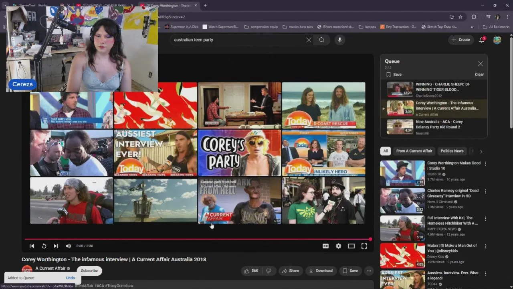The image size is (513, 289).
Task: Open options for Mulan video
Action: [x=485, y=246]
